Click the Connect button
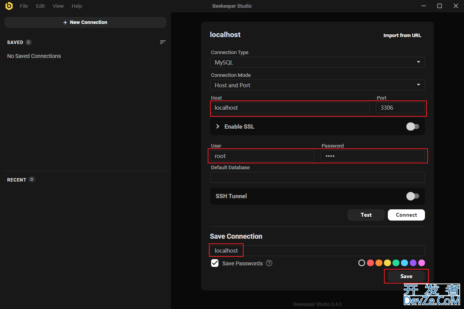This screenshot has width=464, height=309. pyautogui.click(x=406, y=215)
